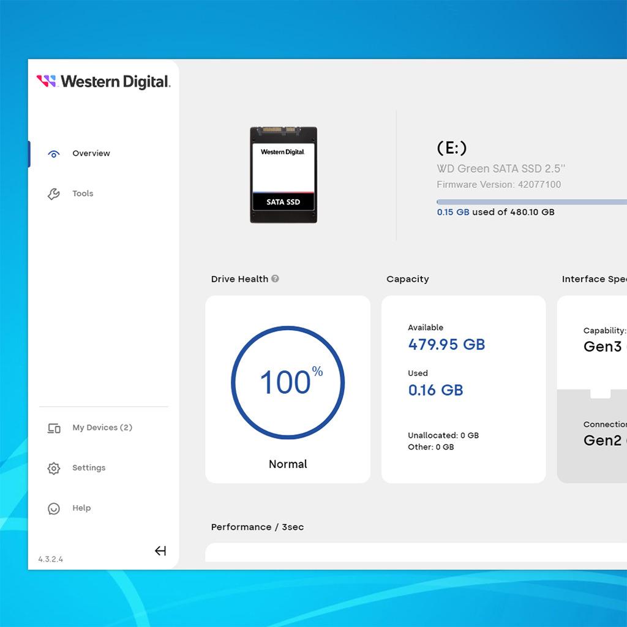Click the version number 4.3.2.4

(x=50, y=559)
